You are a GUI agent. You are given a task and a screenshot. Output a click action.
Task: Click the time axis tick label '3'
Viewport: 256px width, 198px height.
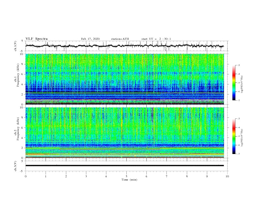click(86, 176)
